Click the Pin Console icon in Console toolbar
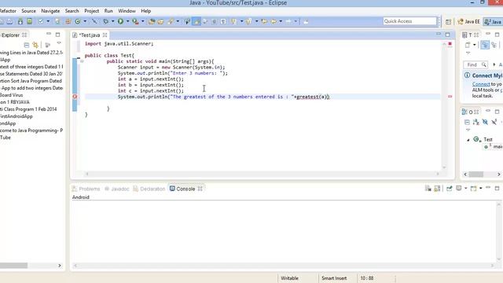The height and width of the screenshot is (283, 503). [449, 189]
